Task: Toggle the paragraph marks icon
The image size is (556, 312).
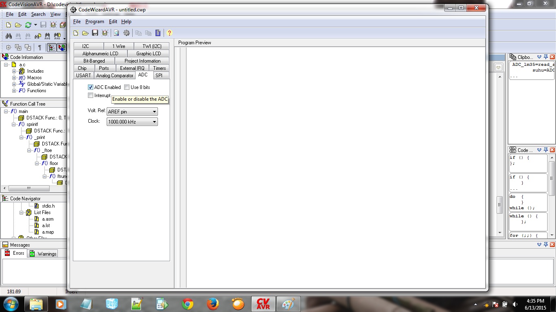Action: click(x=39, y=48)
